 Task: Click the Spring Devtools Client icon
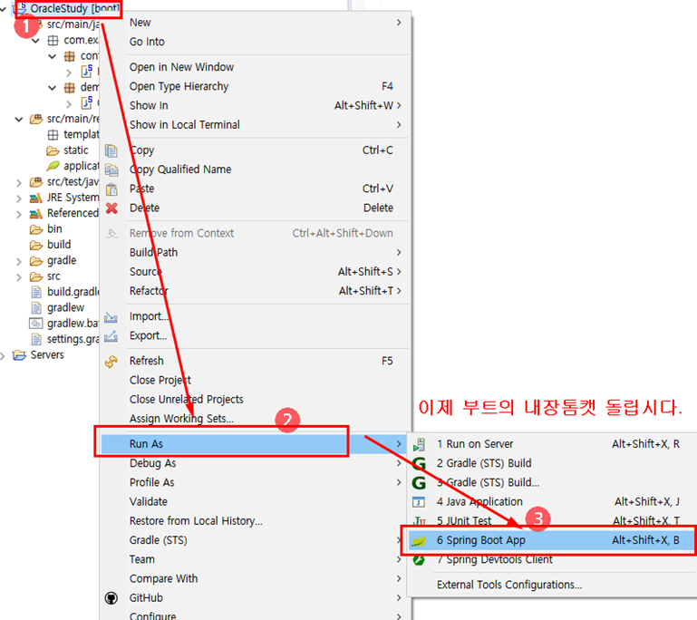coord(419,560)
